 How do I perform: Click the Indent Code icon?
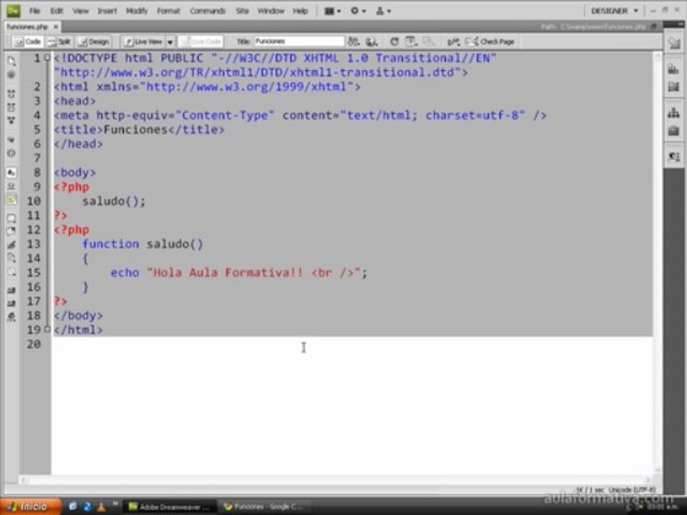(11, 290)
